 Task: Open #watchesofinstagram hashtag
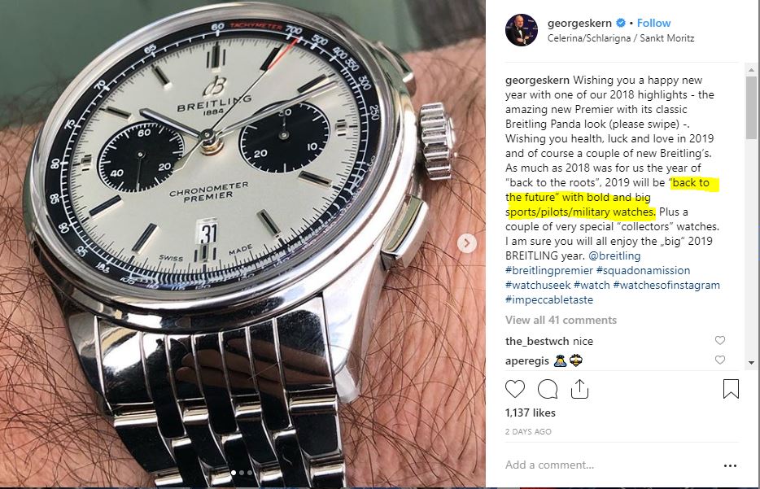point(666,285)
